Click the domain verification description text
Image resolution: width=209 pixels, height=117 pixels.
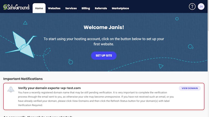(96, 99)
